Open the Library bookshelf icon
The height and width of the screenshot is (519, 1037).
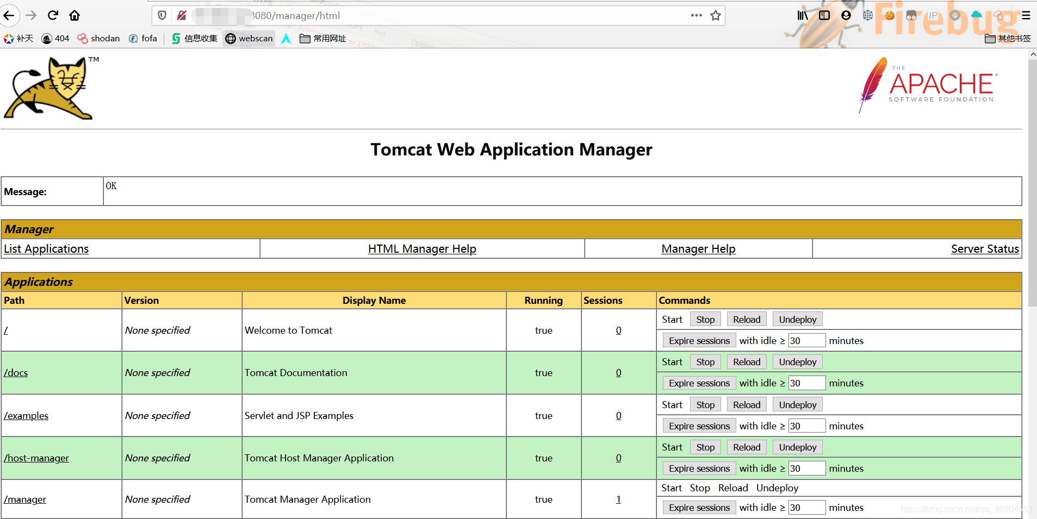pos(803,15)
